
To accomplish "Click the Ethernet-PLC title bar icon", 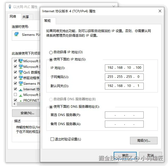I will coord(10,7).
